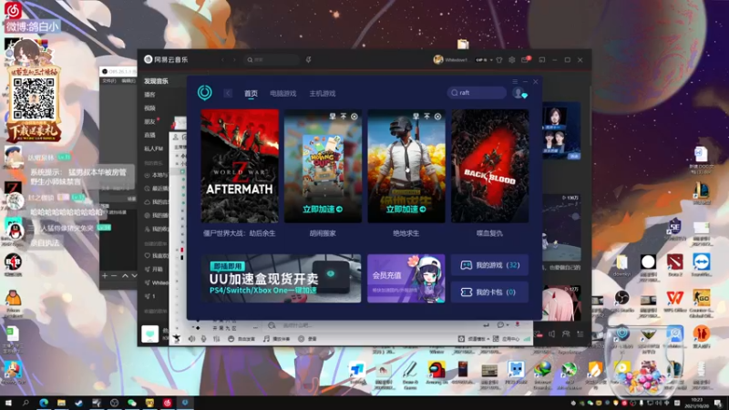
Task: Select 发现音乐 in the NetEase sidebar
Action: tap(156, 81)
